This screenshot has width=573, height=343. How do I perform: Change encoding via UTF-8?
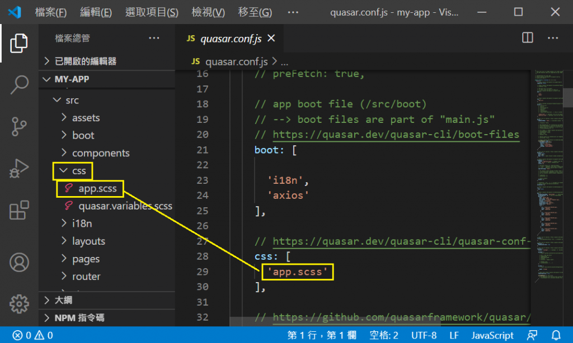click(424, 335)
